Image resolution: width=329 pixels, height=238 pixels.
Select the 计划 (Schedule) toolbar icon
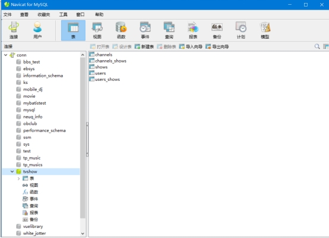(241, 30)
